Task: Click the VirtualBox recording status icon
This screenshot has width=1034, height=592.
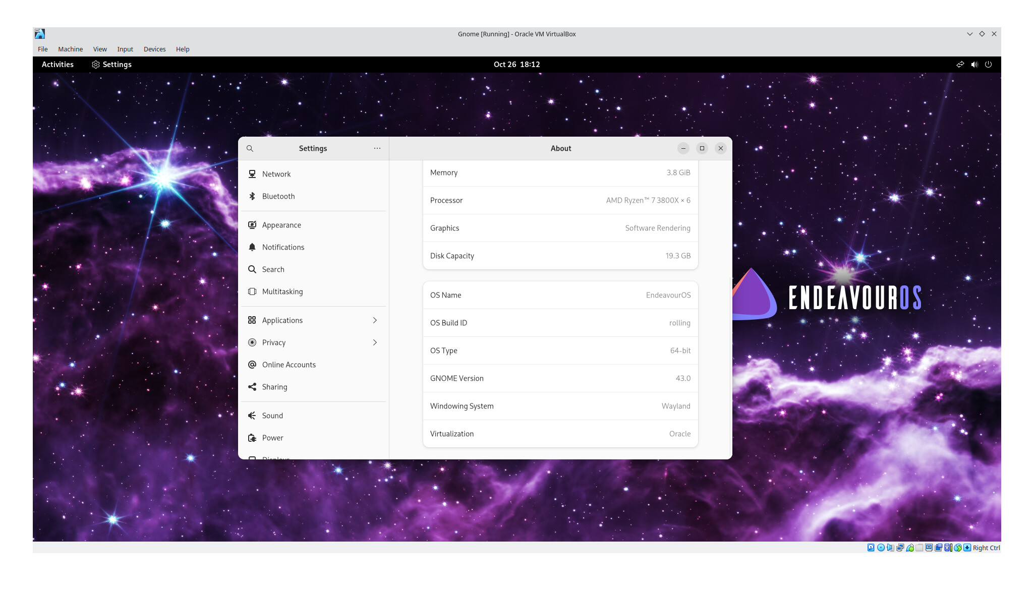Action: click(939, 548)
